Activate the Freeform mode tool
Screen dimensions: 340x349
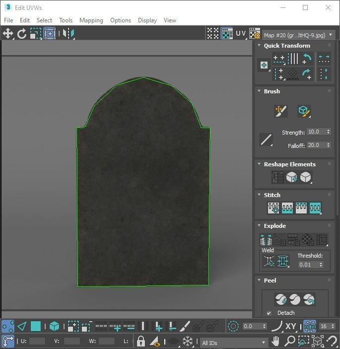click(50, 34)
